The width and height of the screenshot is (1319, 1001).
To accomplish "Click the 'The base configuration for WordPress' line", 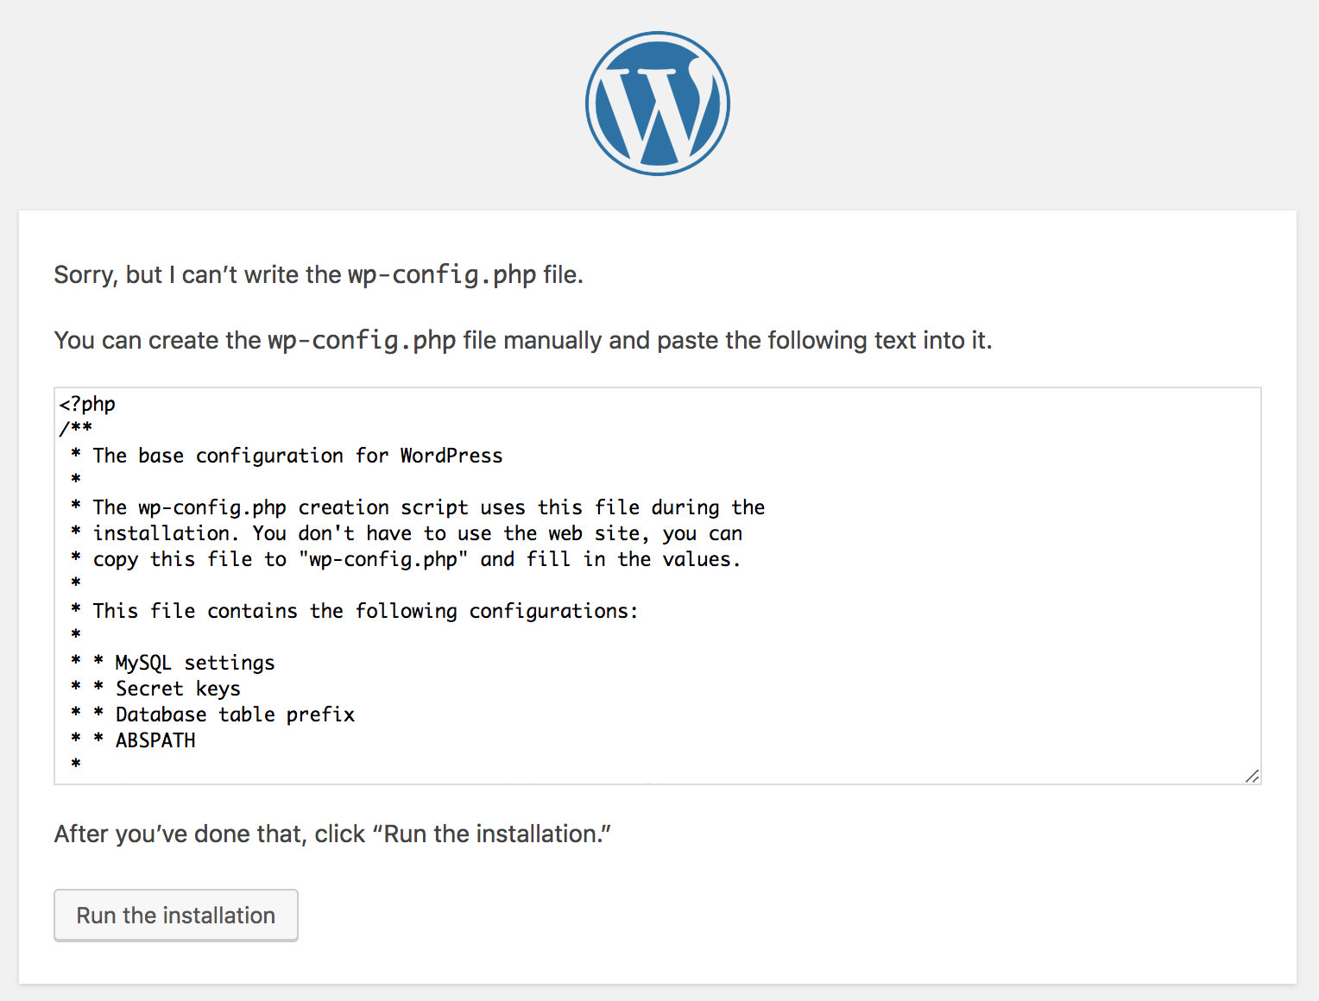I will (297, 456).
